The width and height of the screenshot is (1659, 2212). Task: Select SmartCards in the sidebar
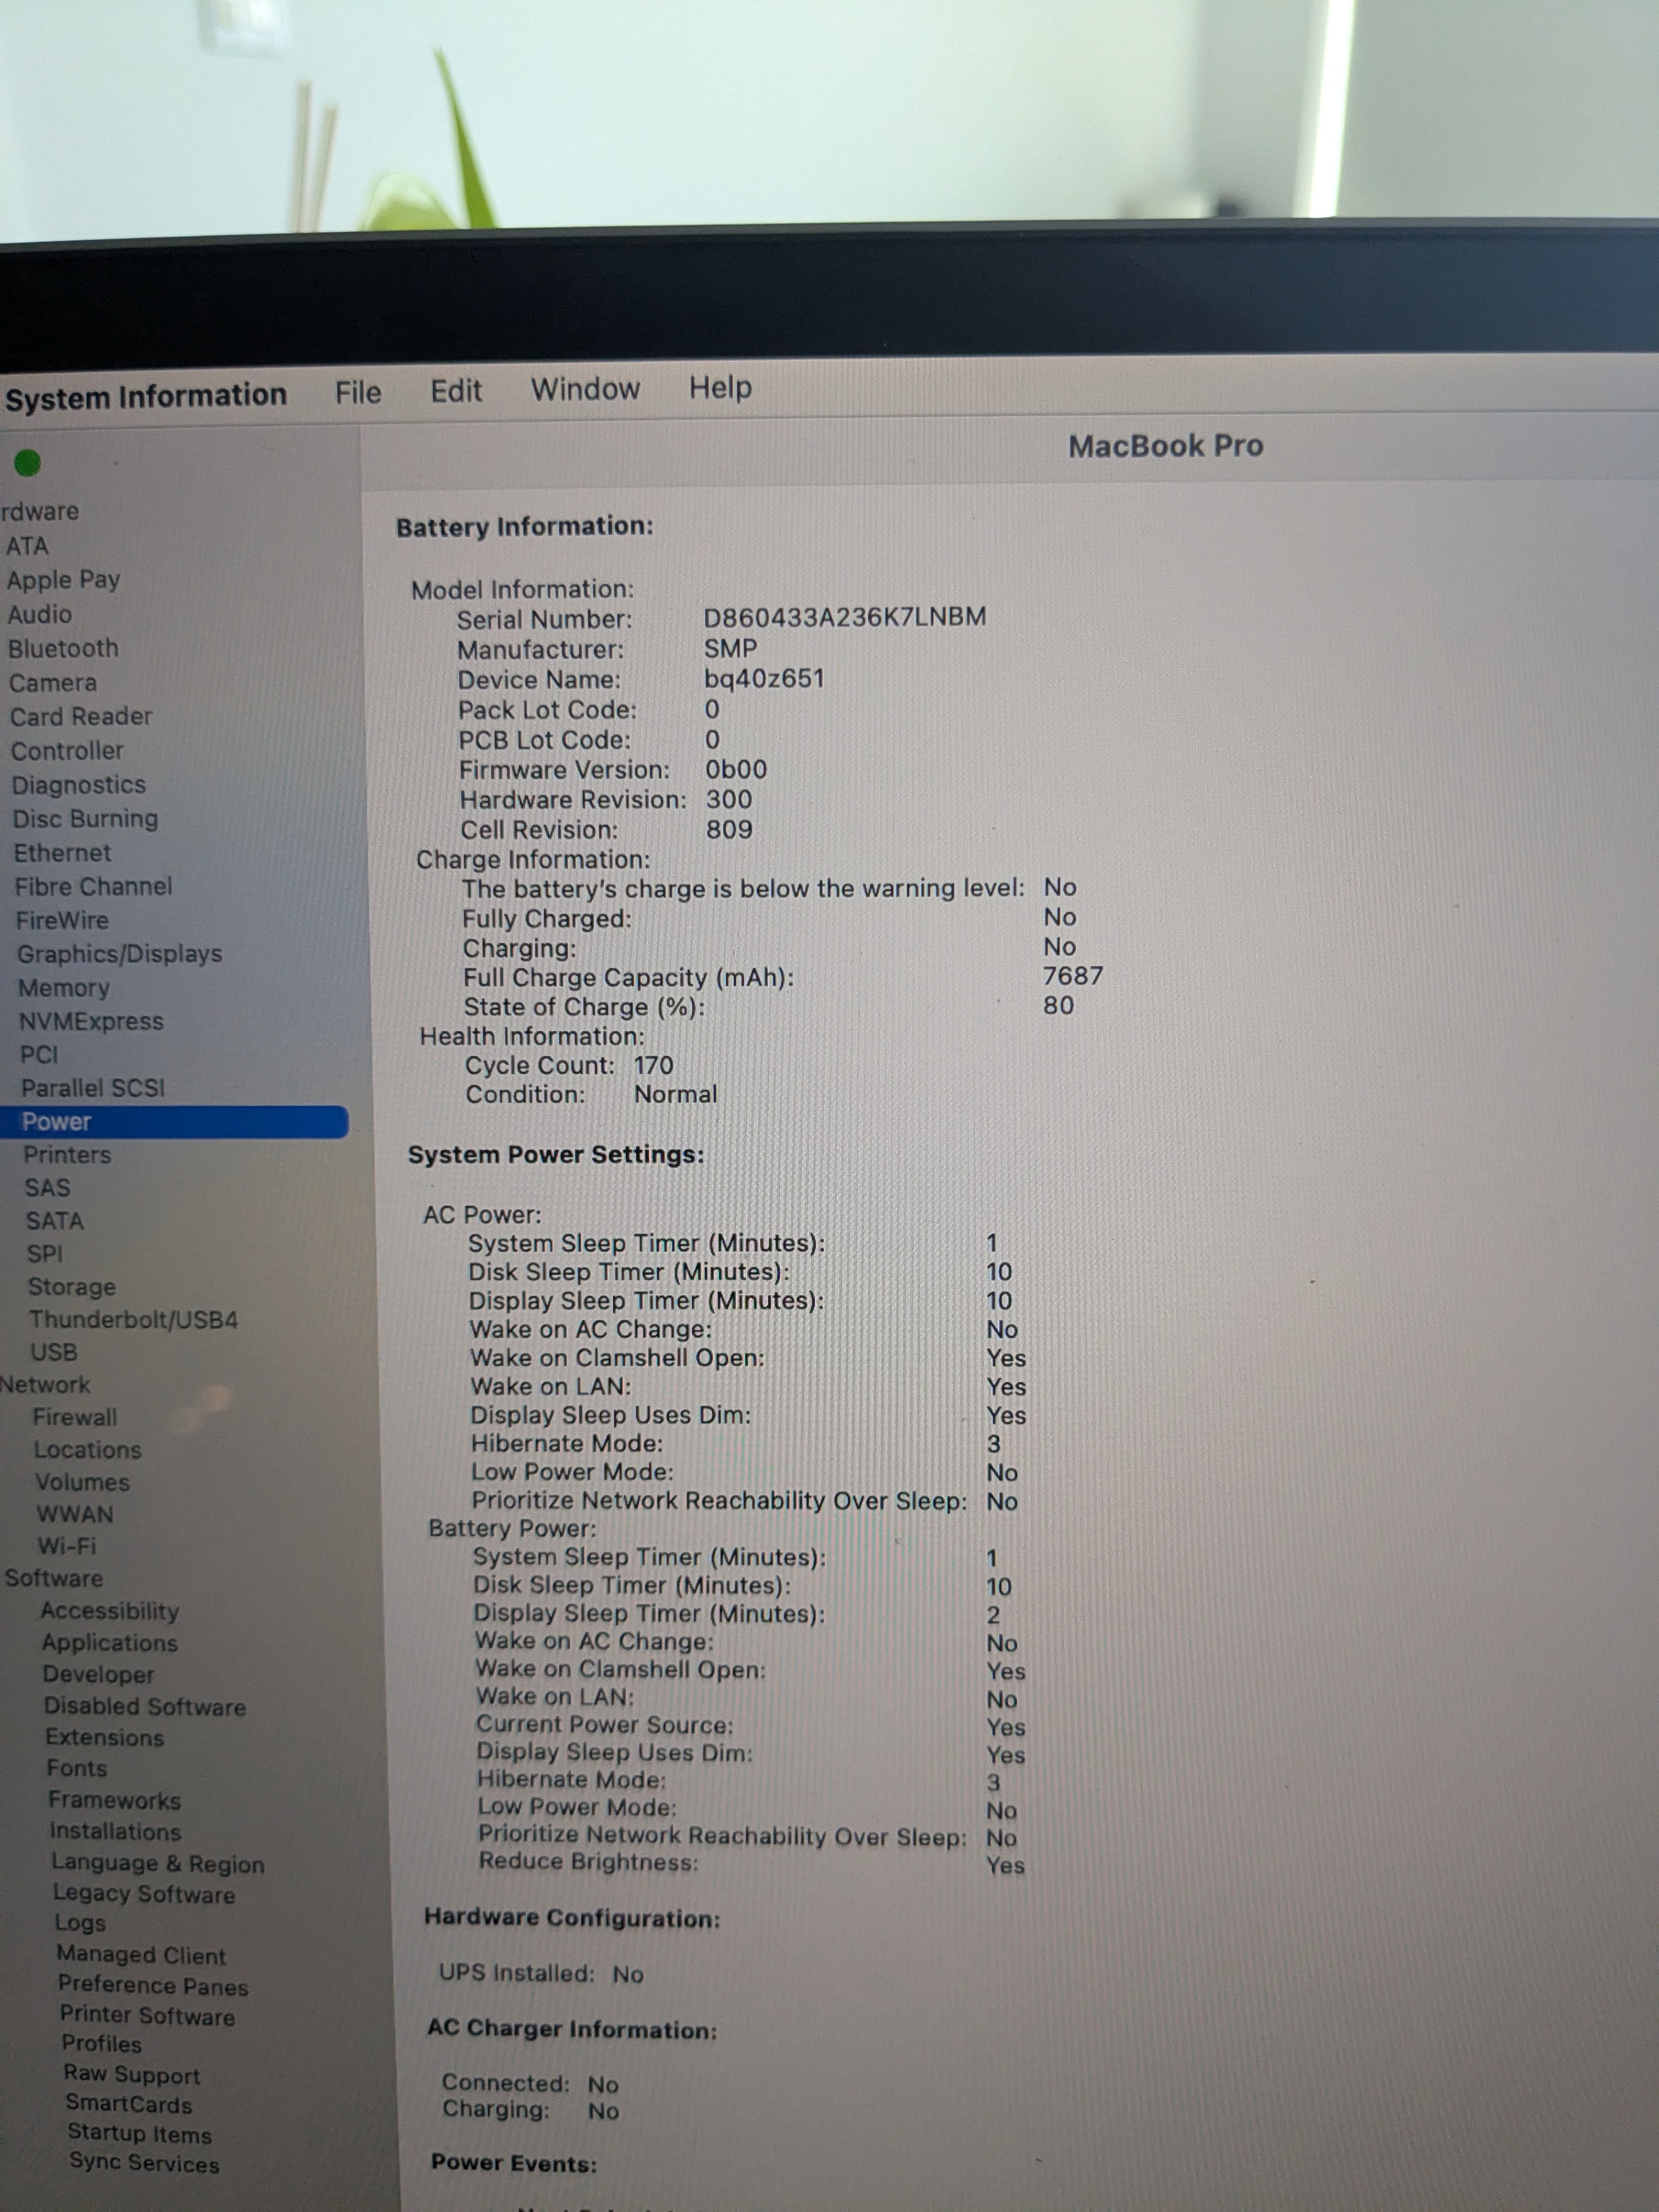point(129,2105)
